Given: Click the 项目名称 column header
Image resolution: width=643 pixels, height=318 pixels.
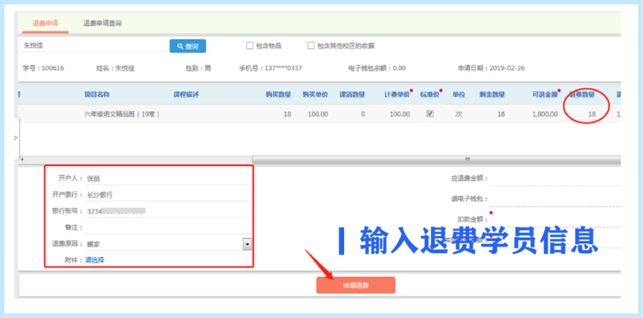Looking at the screenshot, I should coord(96,95).
